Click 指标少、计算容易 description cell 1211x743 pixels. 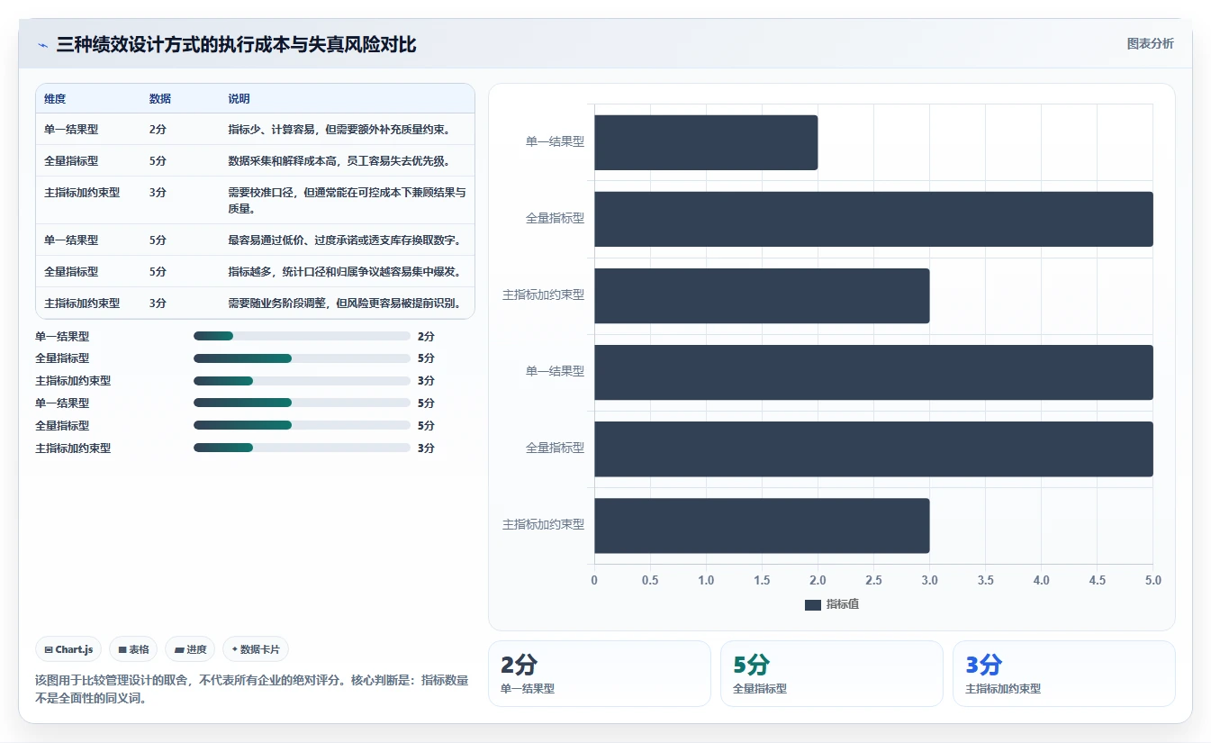[339, 129]
